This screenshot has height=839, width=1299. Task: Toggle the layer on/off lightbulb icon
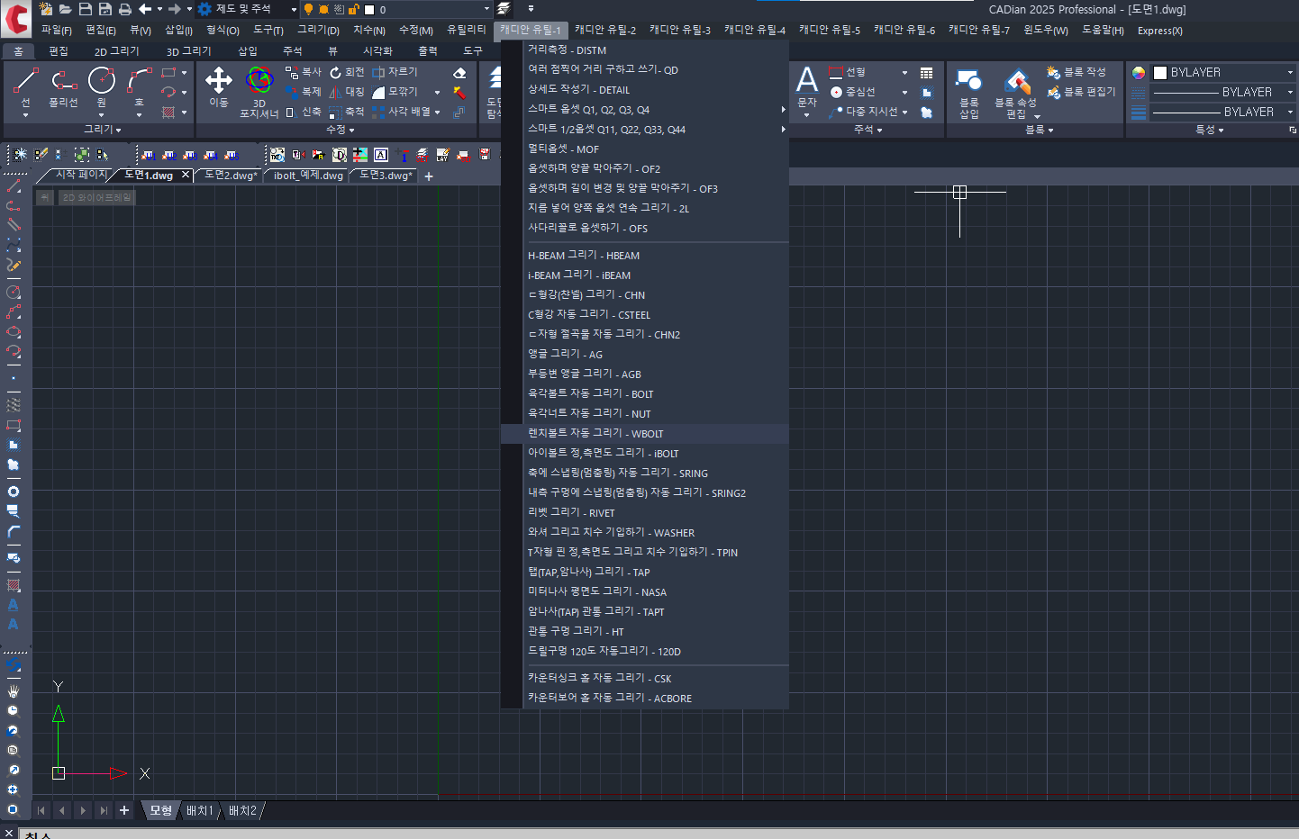309,9
